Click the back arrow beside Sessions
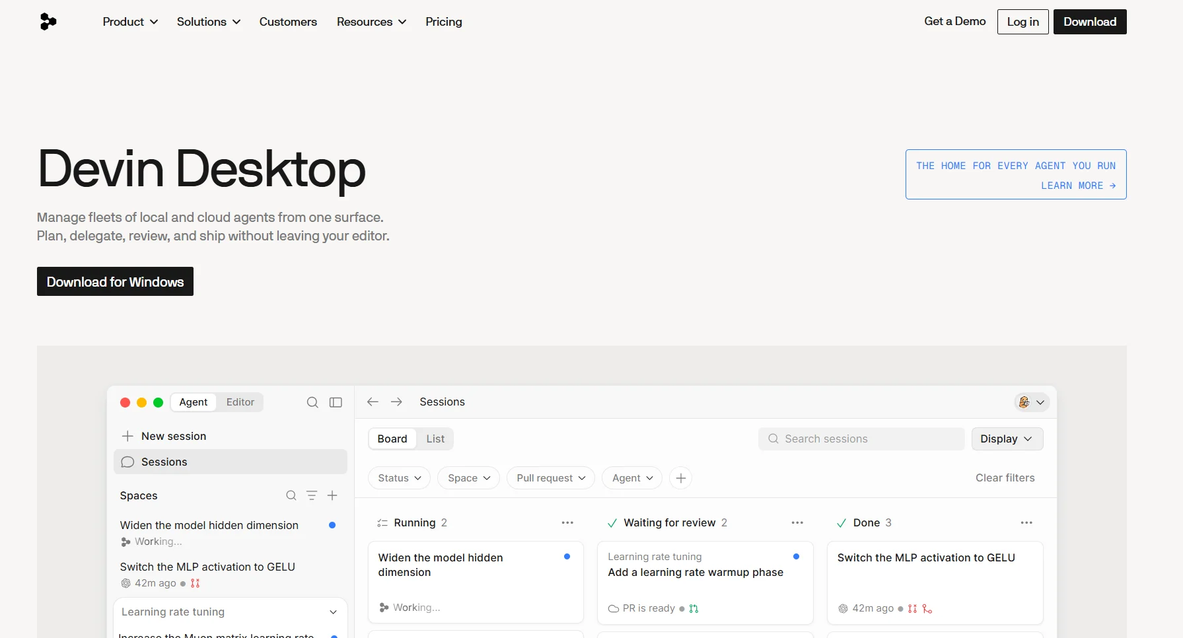The width and height of the screenshot is (1183, 638). [373, 402]
